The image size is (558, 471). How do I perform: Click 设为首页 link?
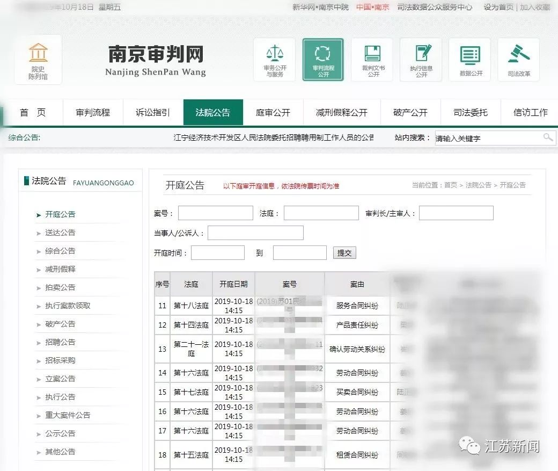(x=498, y=7)
